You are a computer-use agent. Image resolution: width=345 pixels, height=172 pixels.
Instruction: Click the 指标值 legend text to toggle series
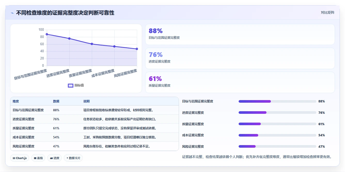(x=79, y=86)
